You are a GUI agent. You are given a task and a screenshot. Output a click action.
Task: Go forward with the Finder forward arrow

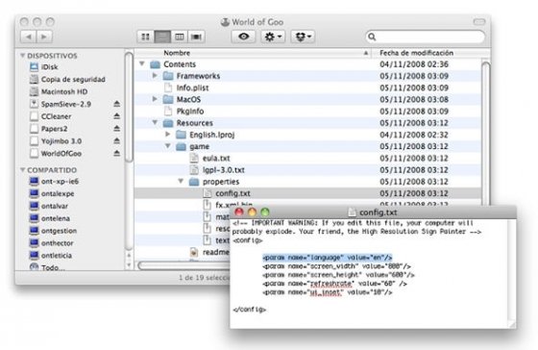point(44,37)
